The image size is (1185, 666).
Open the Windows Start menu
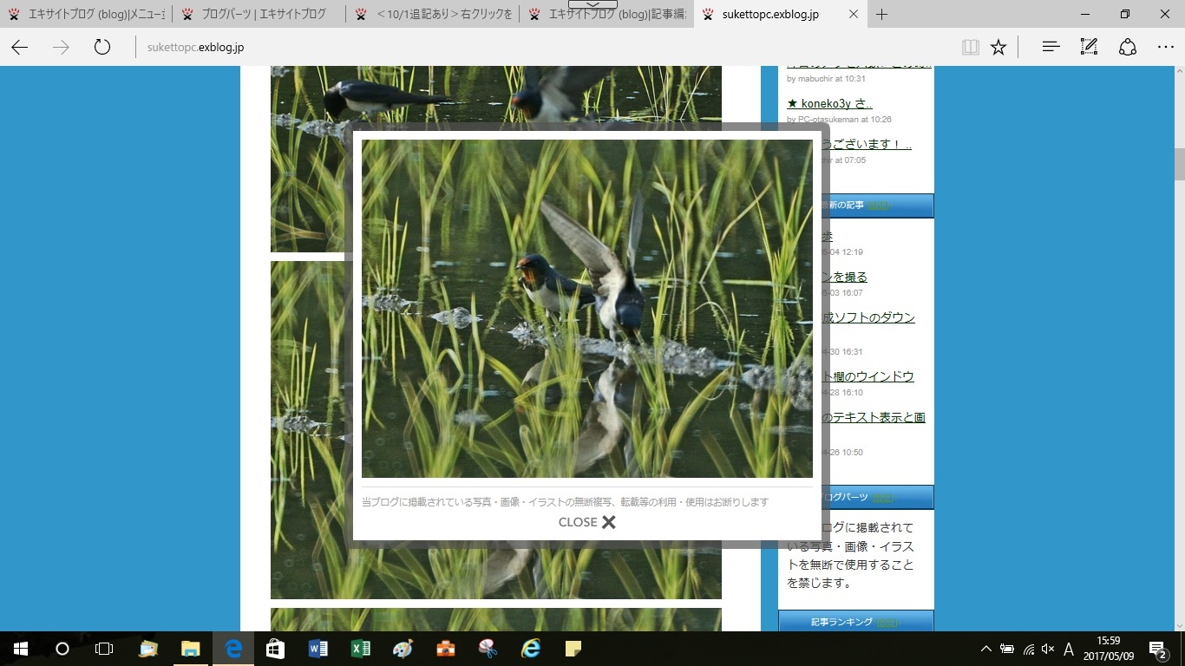point(20,649)
